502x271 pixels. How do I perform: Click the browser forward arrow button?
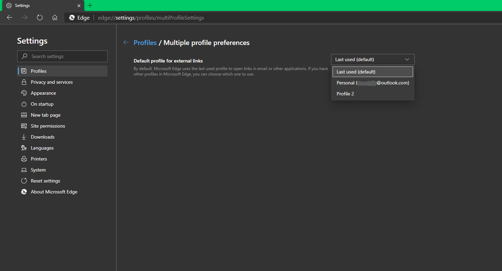click(x=25, y=18)
